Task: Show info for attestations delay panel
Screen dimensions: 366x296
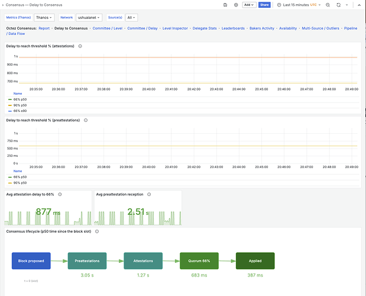Action: (80, 46)
